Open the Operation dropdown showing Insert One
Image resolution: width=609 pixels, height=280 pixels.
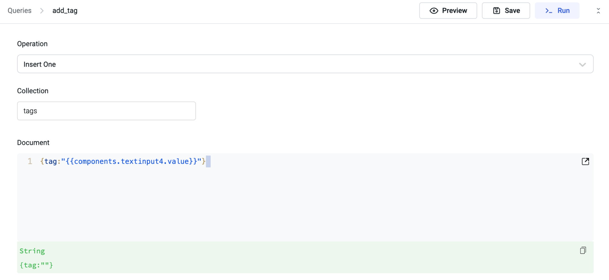point(304,64)
